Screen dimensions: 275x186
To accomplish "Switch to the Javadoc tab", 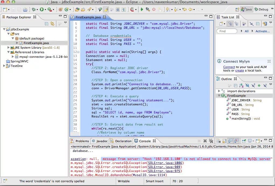I will [100, 141].
